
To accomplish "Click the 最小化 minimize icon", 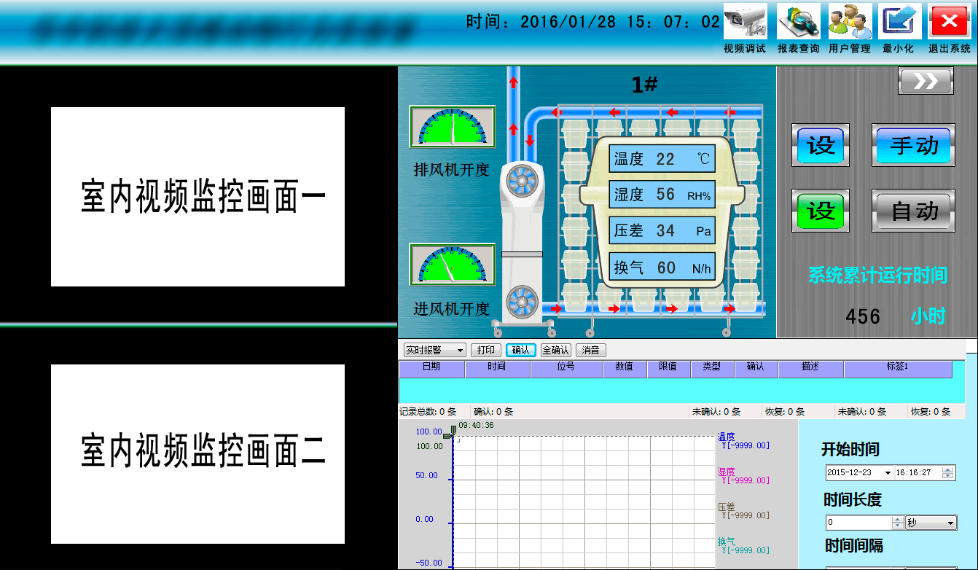I will pyautogui.click(x=898, y=22).
